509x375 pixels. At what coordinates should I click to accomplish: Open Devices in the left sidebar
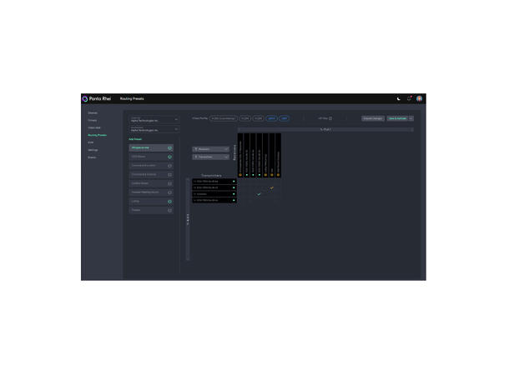click(x=93, y=112)
